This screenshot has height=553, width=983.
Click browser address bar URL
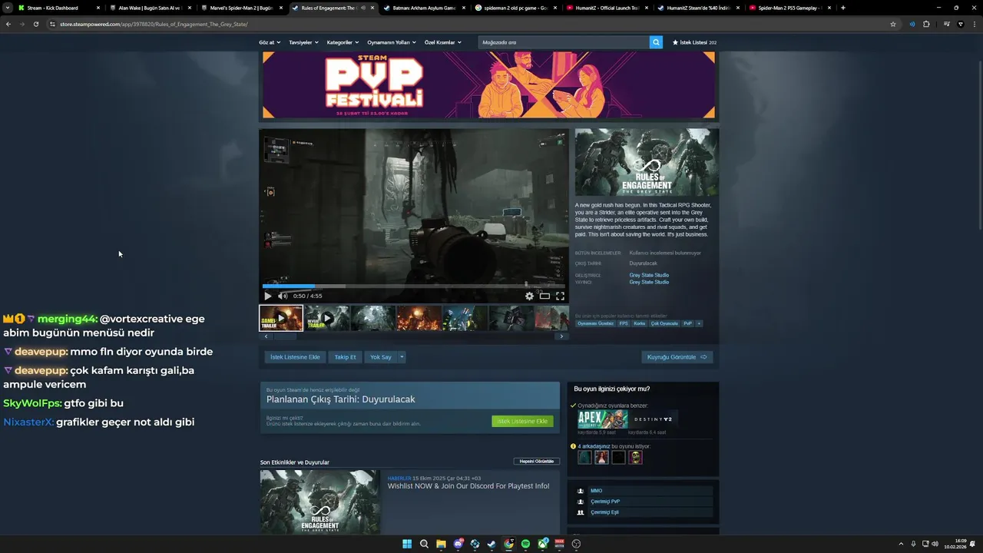154,24
